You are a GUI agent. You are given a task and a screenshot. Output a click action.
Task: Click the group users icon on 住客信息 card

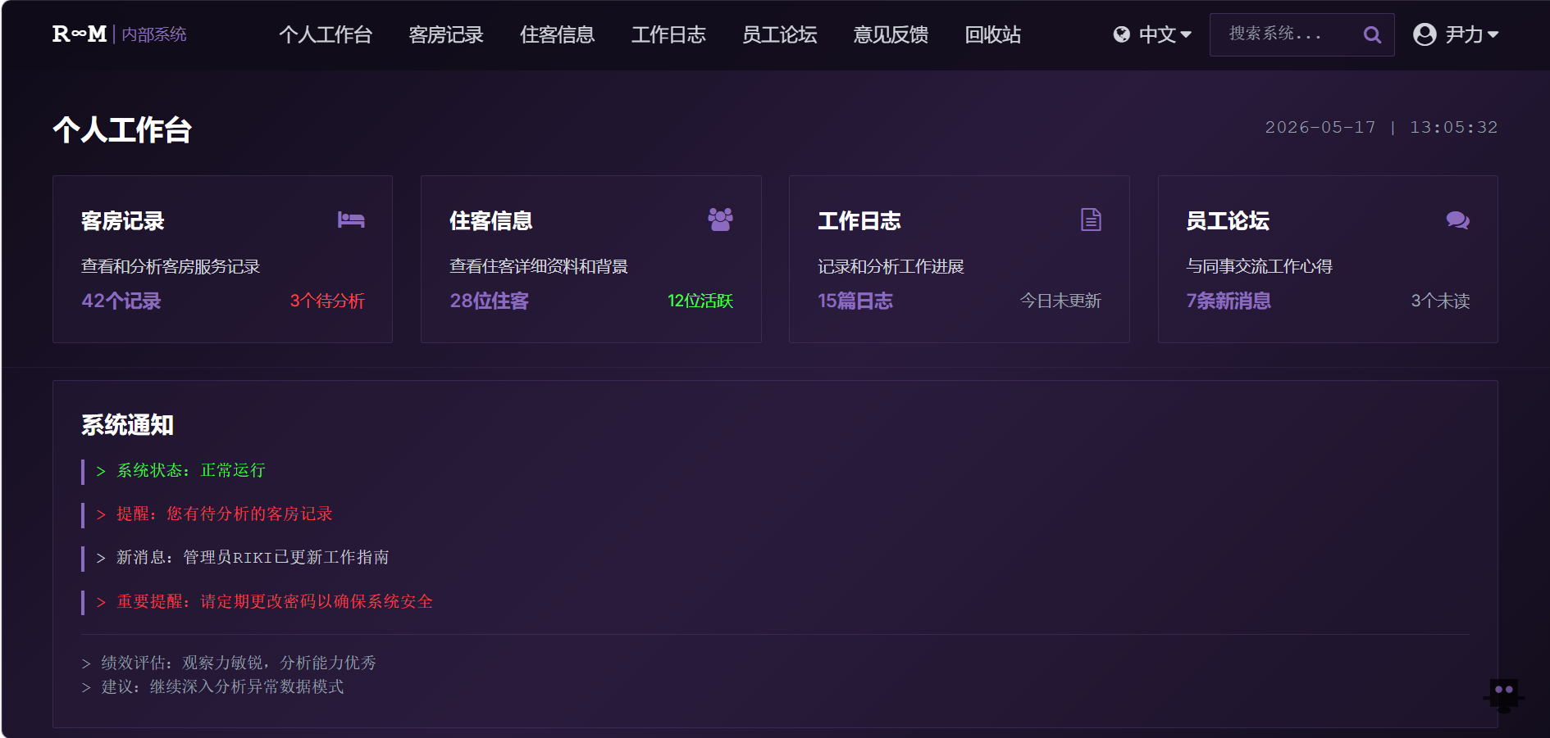pos(720,220)
